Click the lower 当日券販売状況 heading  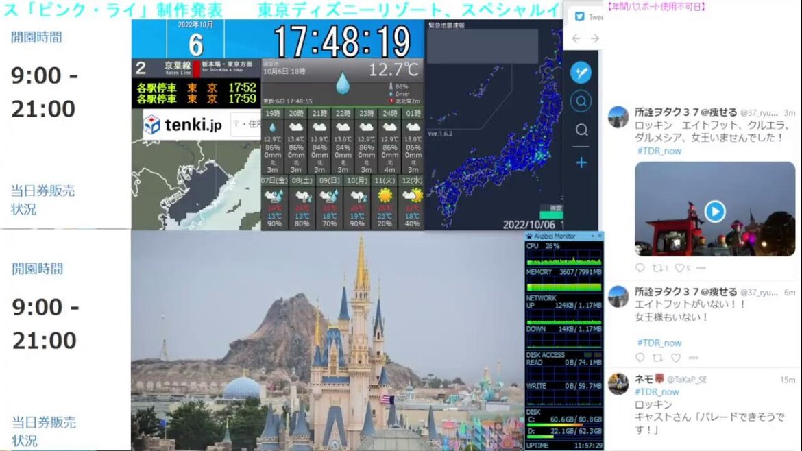click(43, 432)
